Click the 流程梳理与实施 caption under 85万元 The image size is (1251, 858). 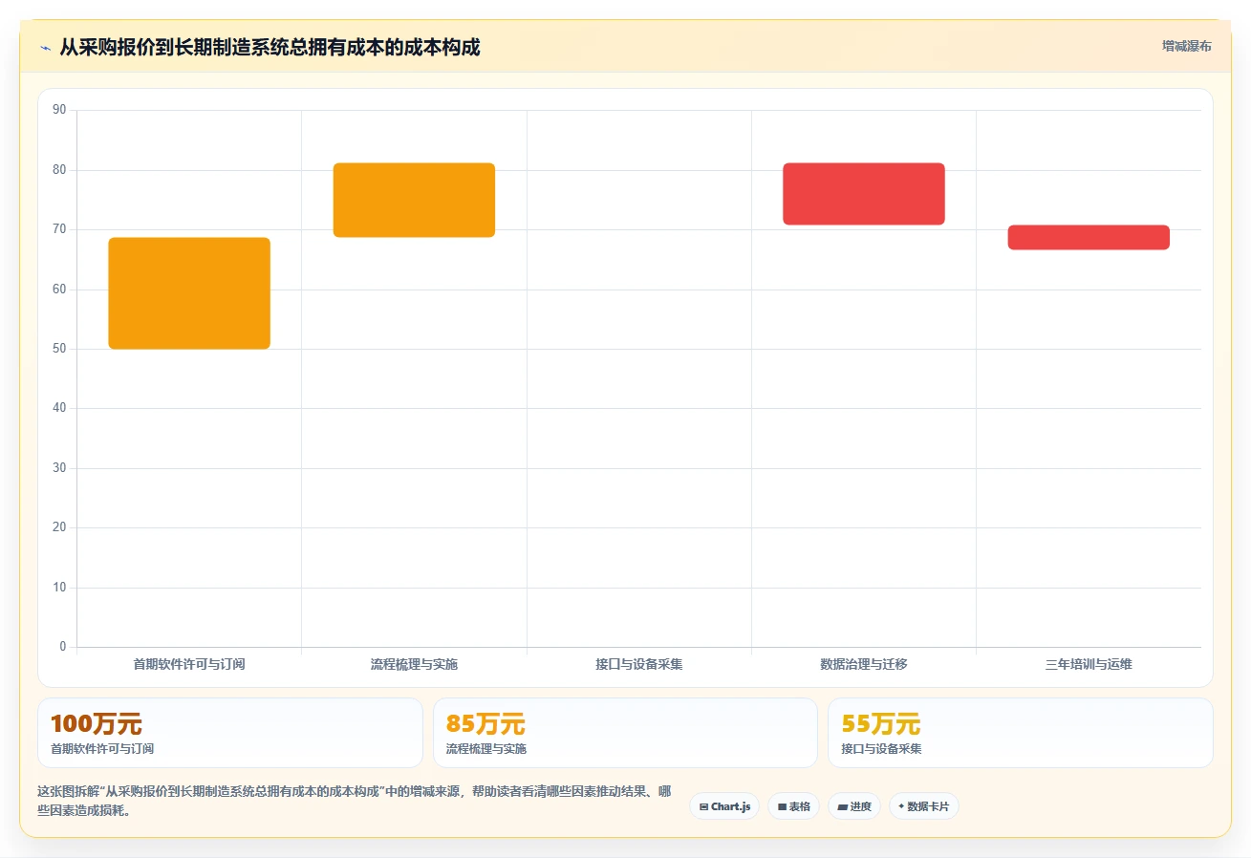[486, 749]
